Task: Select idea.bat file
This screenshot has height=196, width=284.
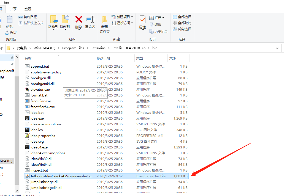Action: pyautogui.click(x=106, y=113)
